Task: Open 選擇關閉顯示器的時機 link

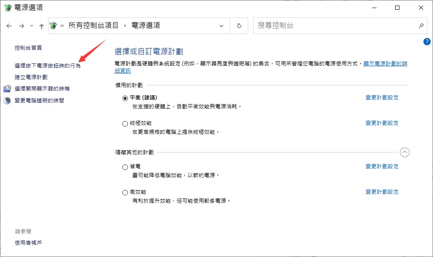Action: [42, 89]
